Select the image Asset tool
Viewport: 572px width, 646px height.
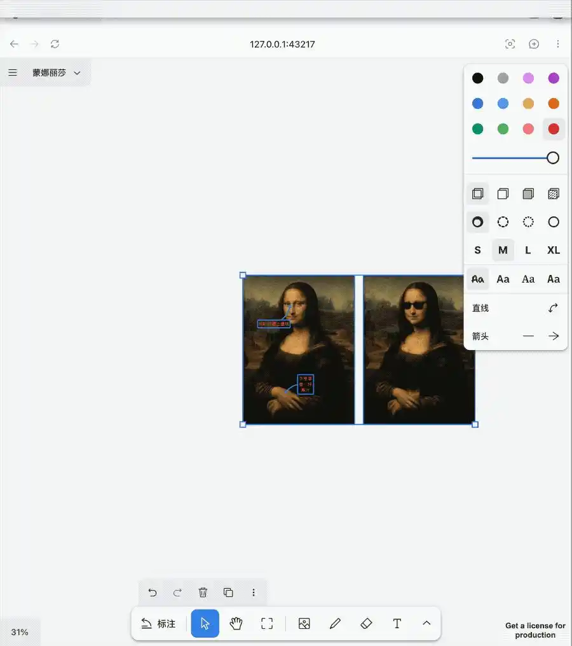tap(304, 623)
